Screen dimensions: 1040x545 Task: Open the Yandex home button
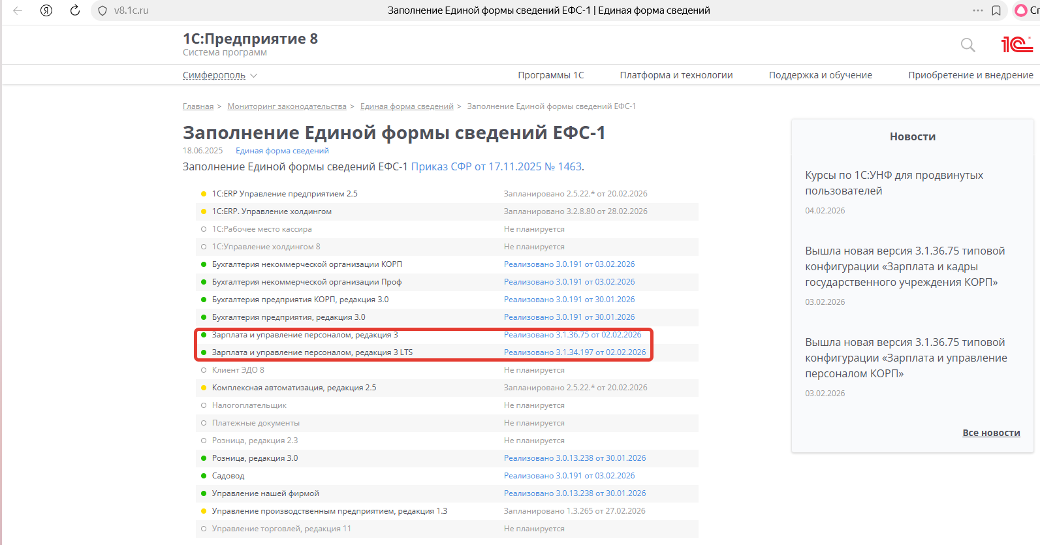(46, 10)
